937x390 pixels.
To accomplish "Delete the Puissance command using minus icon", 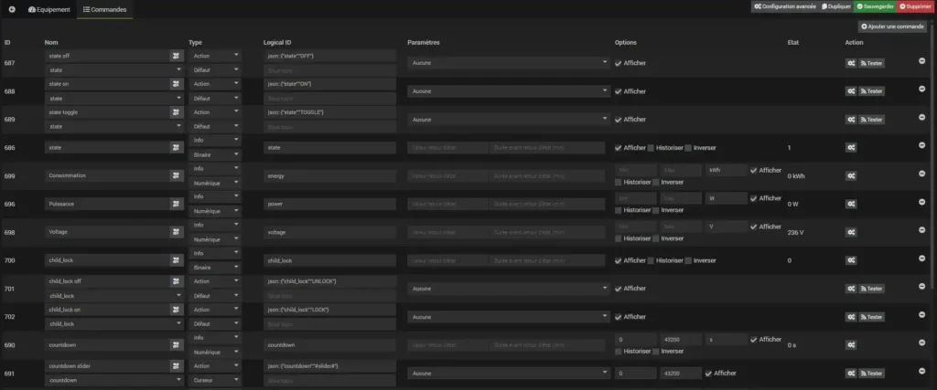I will (x=921, y=203).
